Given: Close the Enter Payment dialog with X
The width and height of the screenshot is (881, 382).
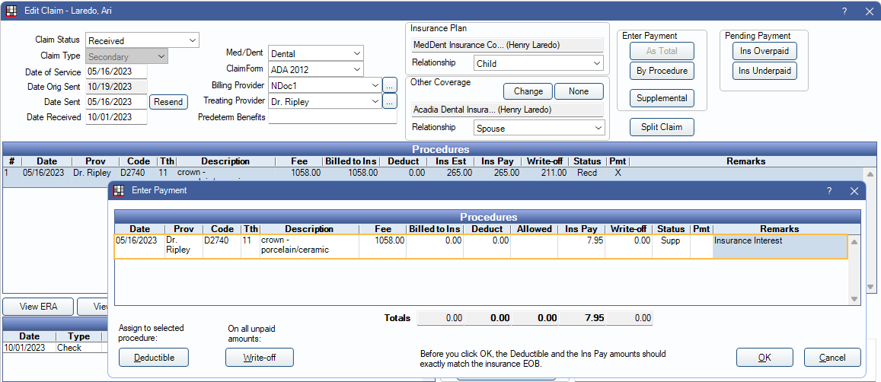Looking at the screenshot, I should [x=854, y=191].
